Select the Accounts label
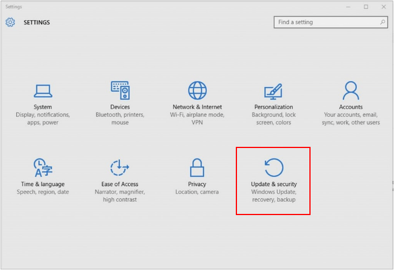 pos(351,107)
